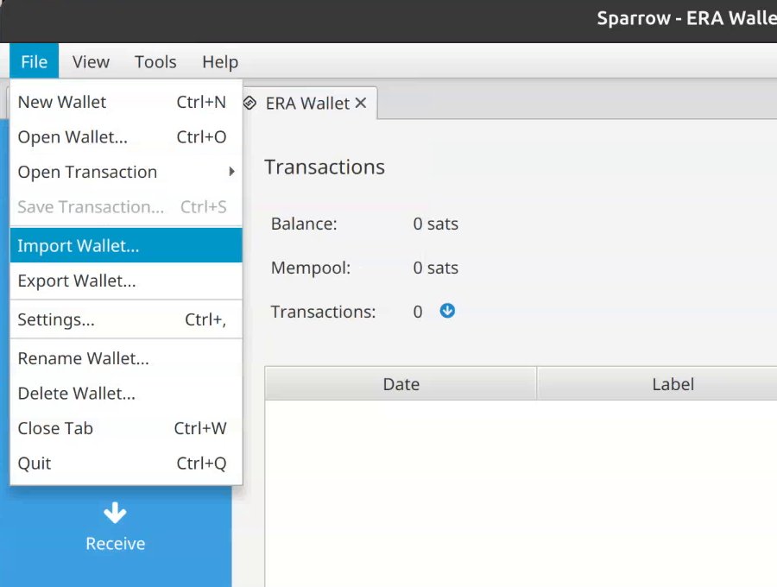Select Open Transaction menu entry
The image size is (777, 587).
tap(126, 172)
